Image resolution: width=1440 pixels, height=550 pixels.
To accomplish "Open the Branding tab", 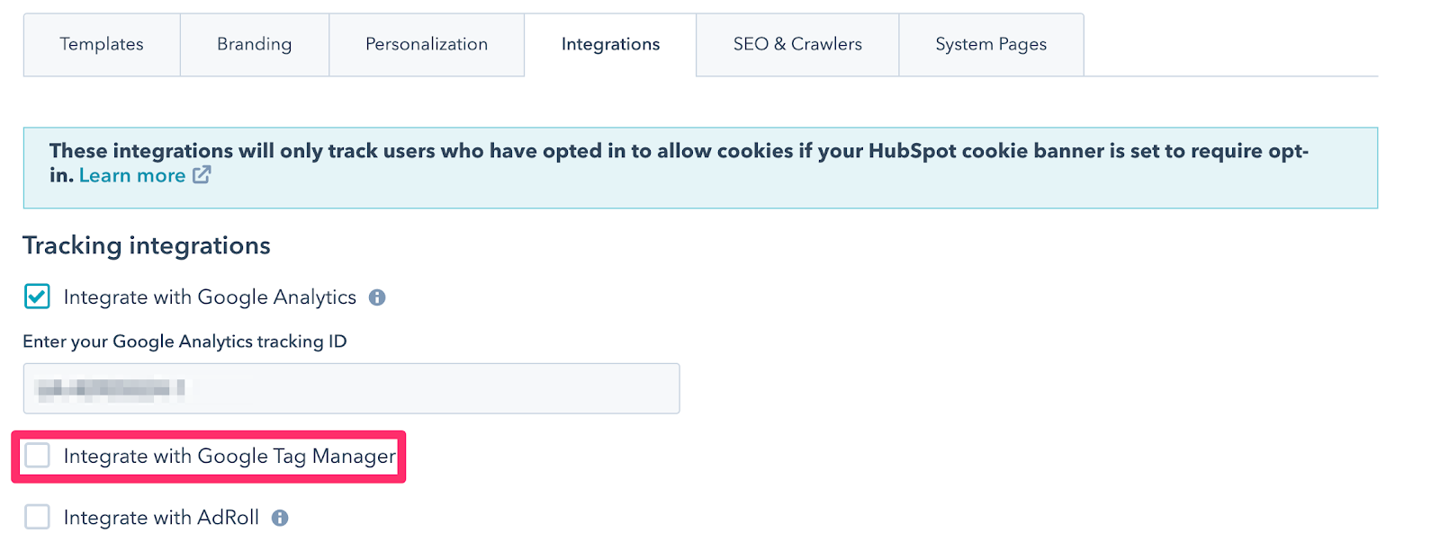I will click(x=254, y=44).
